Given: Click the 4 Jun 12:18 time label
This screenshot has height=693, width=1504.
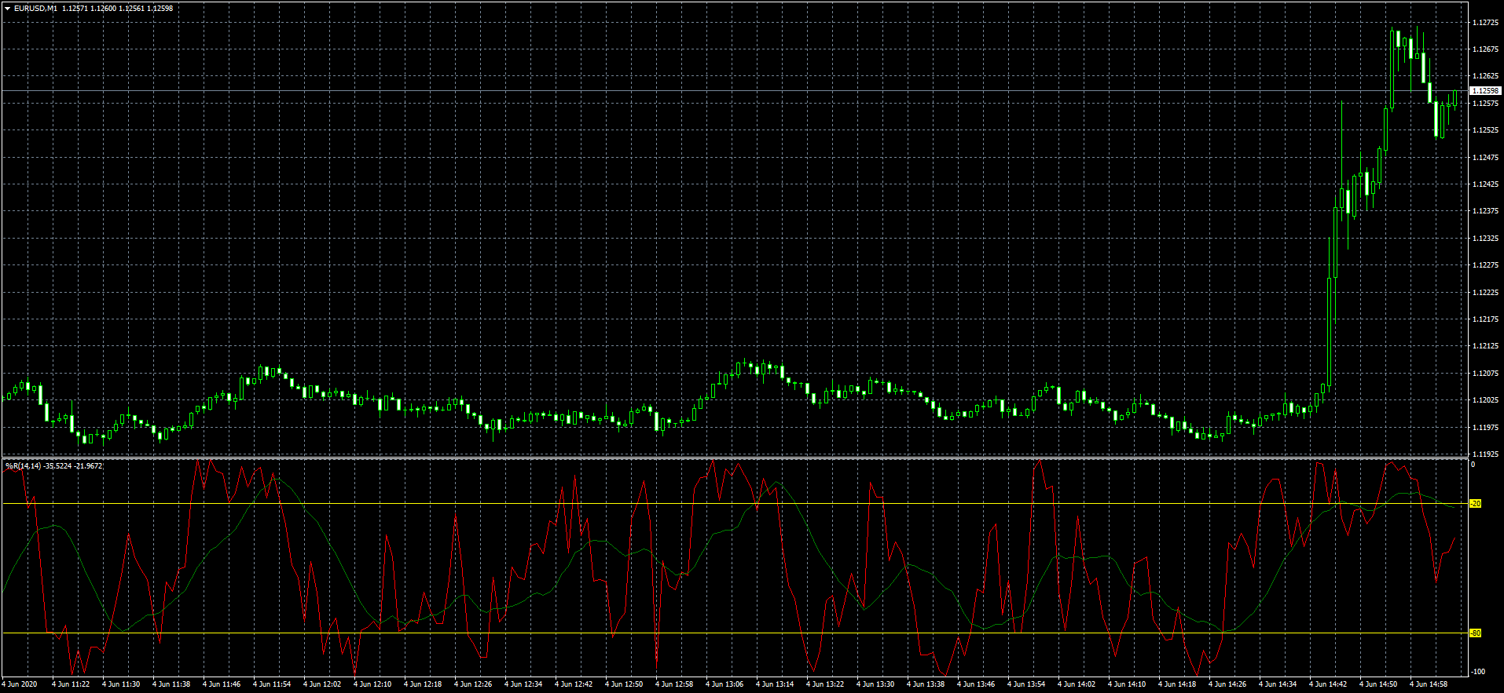Looking at the screenshot, I should click(x=423, y=684).
